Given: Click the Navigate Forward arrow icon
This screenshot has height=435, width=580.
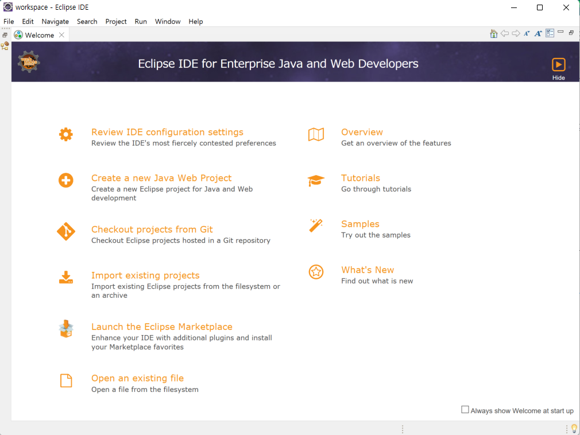Looking at the screenshot, I should click(x=516, y=34).
